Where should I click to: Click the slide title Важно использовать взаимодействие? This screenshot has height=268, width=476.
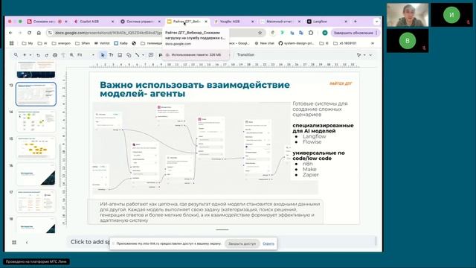coord(195,89)
